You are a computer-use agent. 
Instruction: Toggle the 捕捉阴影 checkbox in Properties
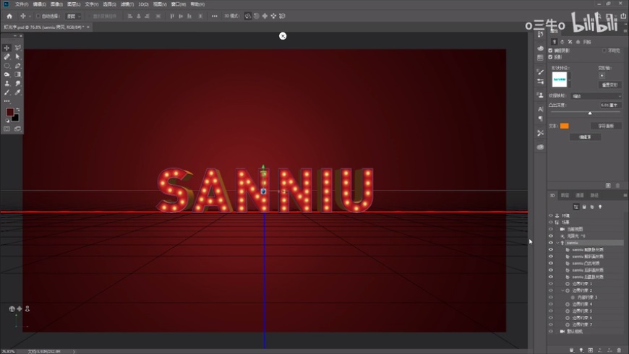pyautogui.click(x=550, y=51)
